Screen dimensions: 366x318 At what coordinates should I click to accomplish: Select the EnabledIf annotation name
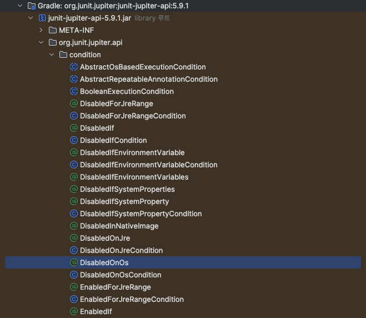point(96,311)
